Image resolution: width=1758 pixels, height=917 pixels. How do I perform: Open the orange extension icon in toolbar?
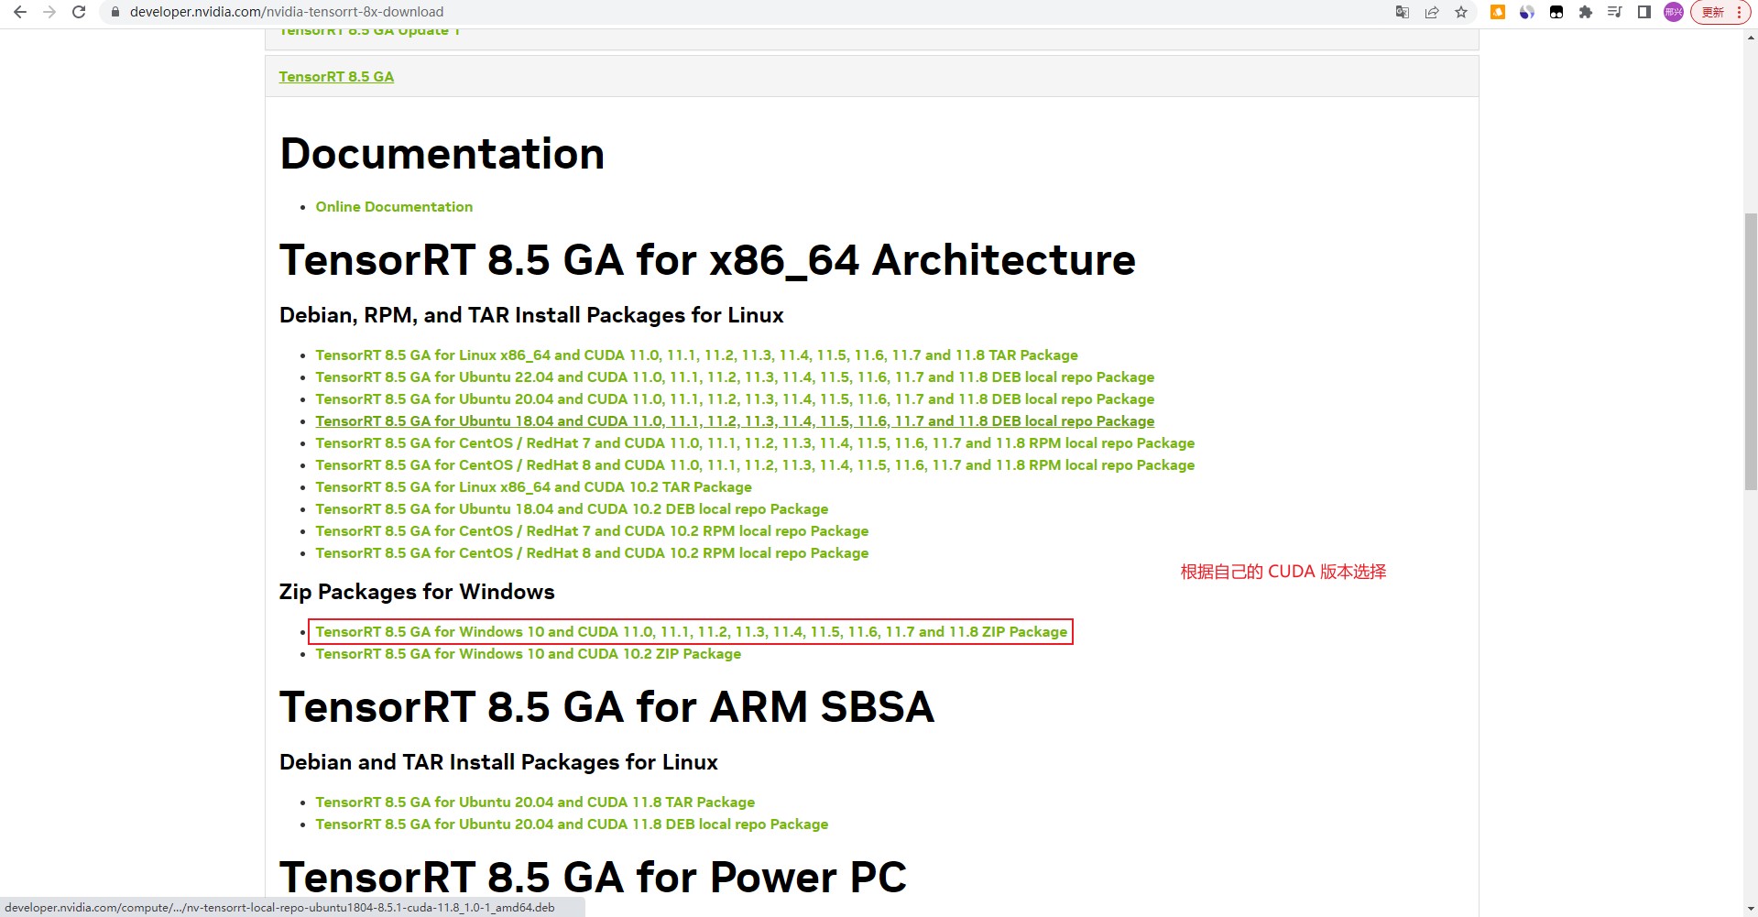point(1498,12)
